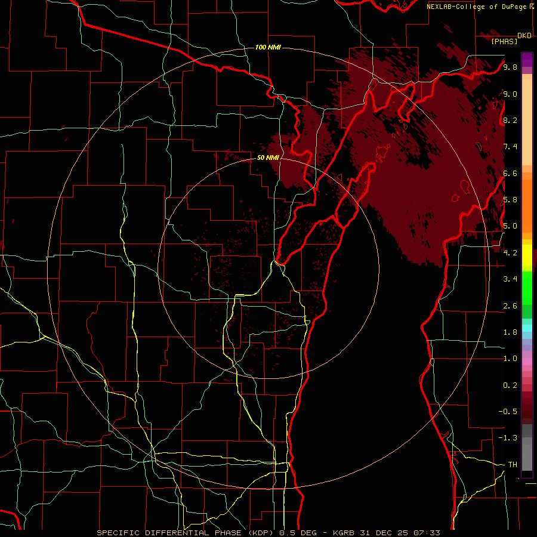Click the 50 NMI range ring label
The height and width of the screenshot is (537, 537).
[x=268, y=158]
